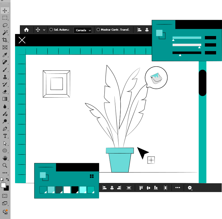This screenshot has height=219, width=222.
Task: Open Edit Toolbar three-dots in left toolbar
Action: [5, 173]
